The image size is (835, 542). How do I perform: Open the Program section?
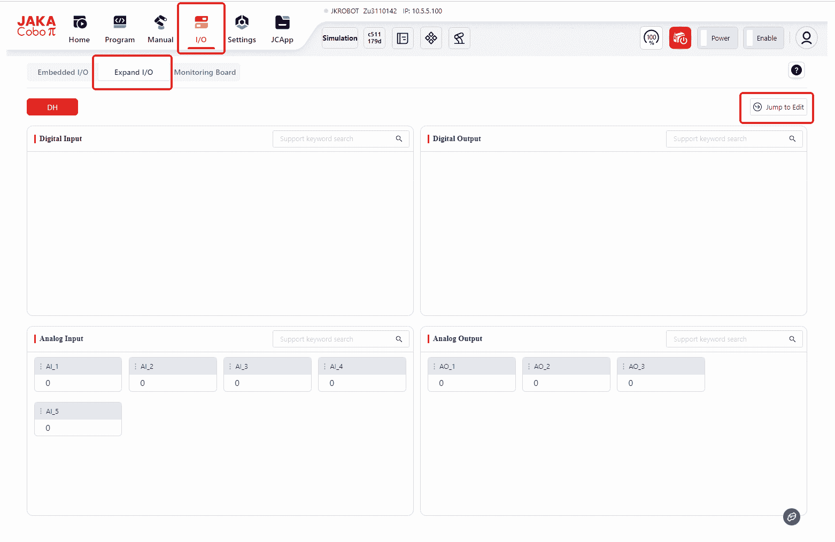tap(120, 29)
